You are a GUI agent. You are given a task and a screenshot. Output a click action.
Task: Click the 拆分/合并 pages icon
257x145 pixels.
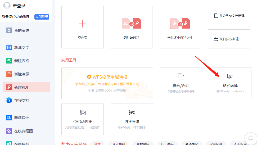(181, 76)
